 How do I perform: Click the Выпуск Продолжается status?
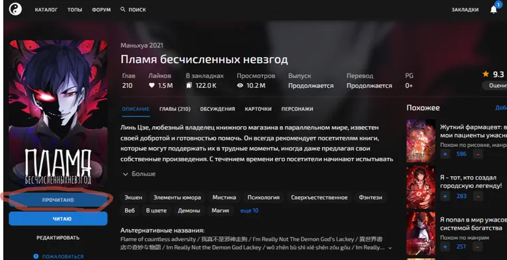coord(311,81)
